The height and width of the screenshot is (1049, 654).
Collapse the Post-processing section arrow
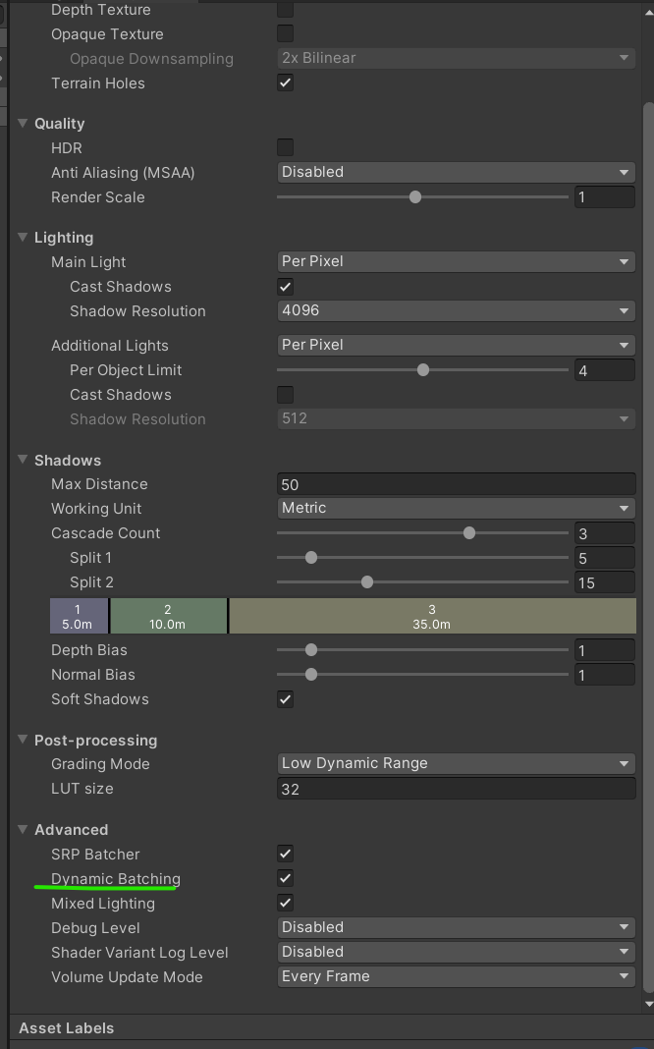pyautogui.click(x=23, y=741)
